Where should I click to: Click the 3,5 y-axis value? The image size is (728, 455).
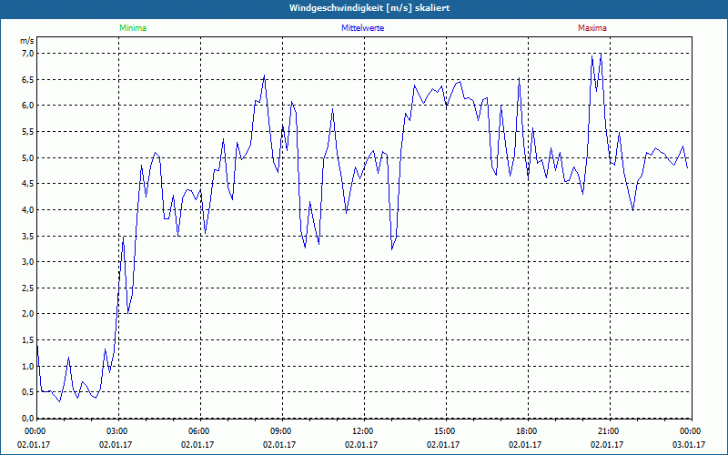(x=28, y=236)
